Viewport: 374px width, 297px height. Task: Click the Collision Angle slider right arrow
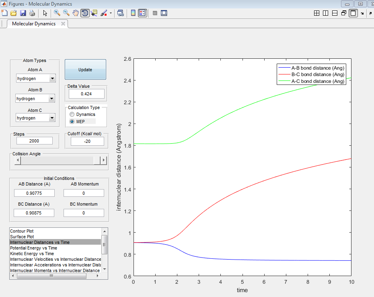[104, 161]
